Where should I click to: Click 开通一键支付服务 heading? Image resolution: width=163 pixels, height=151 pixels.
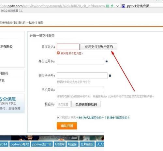pyautogui.click(x=42, y=36)
